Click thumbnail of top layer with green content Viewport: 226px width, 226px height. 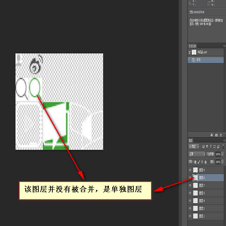tap(195, 170)
